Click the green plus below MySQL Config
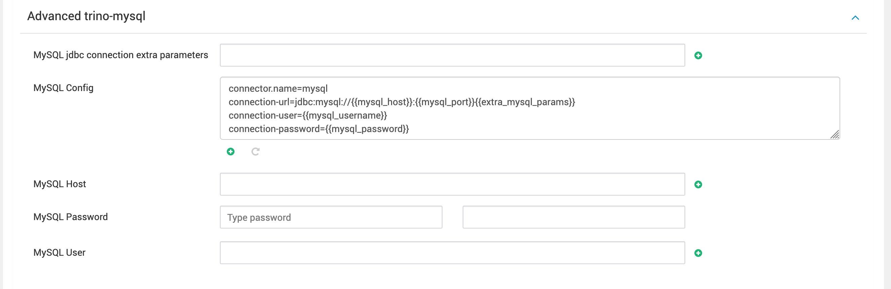 230,152
